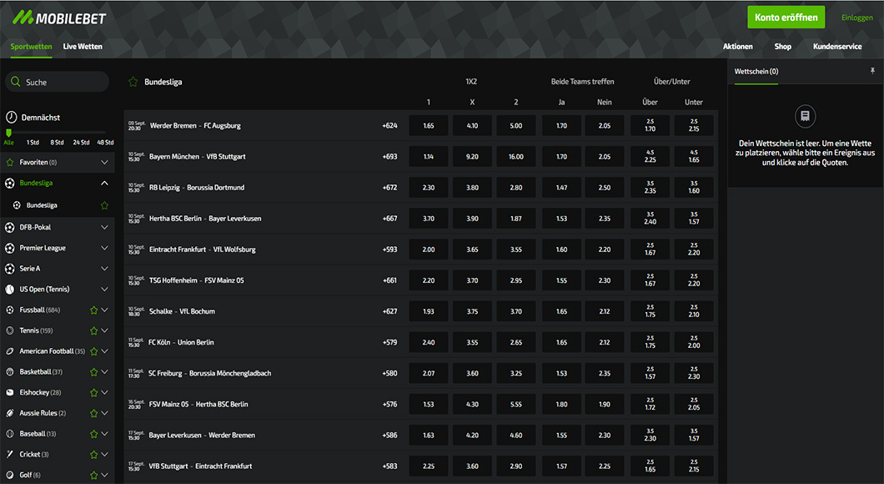Set time filter slider to 24 Std
884x484 pixels.
[81, 142]
